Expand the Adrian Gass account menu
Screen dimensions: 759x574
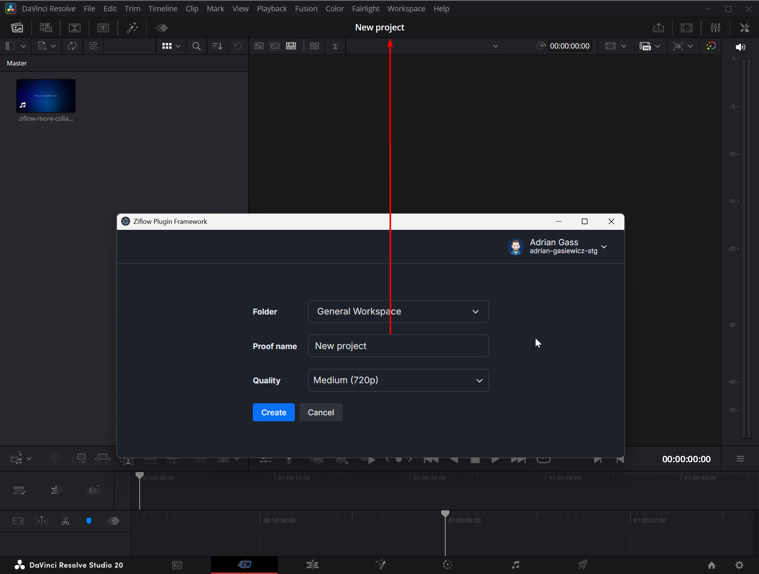point(557,246)
